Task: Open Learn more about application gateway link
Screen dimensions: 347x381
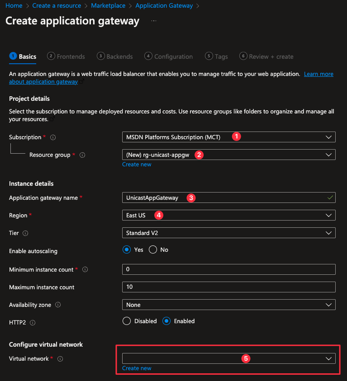Action: tap(318, 74)
